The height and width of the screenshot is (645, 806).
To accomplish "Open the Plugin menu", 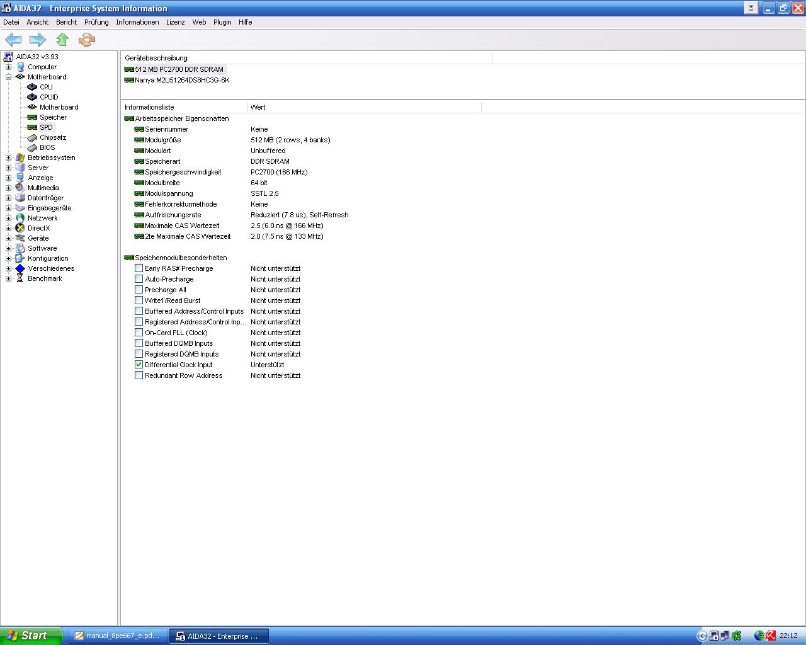I will click(x=222, y=22).
